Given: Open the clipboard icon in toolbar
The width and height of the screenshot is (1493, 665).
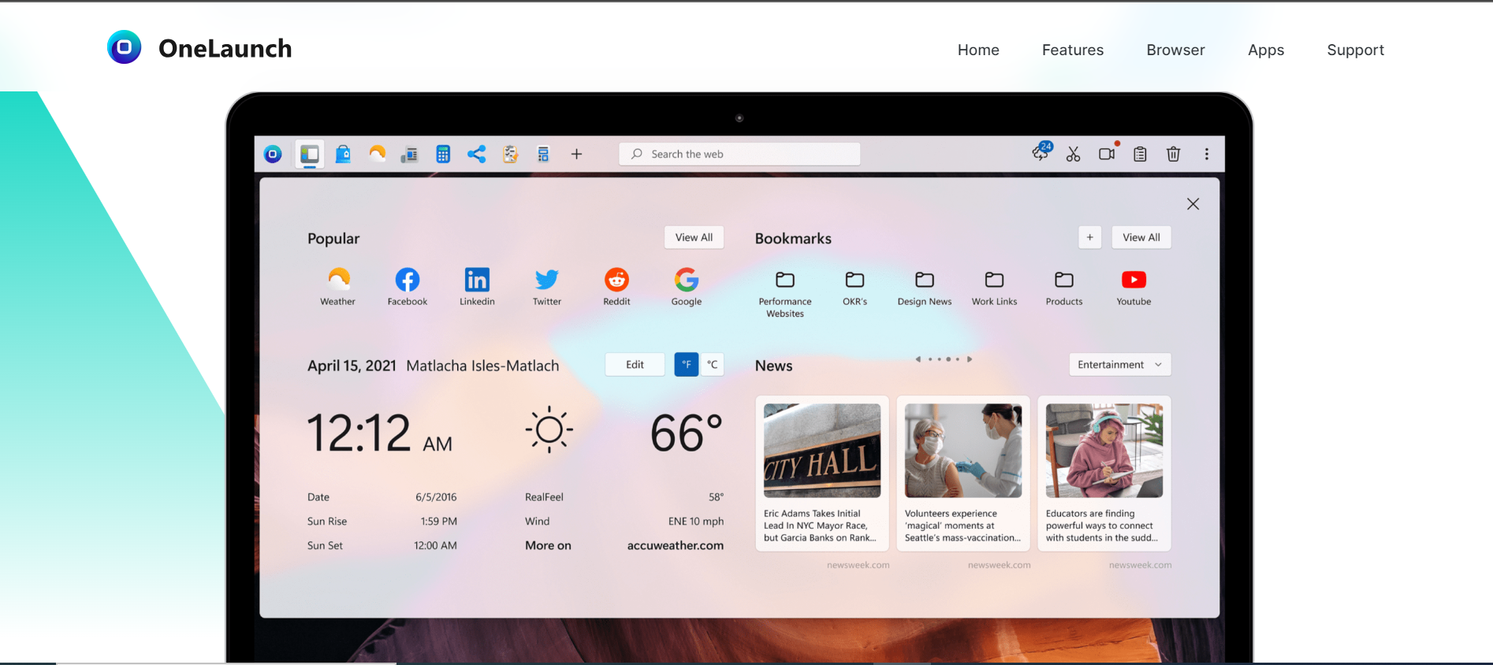Looking at the screenshot, I should [x=1140, y=154].
